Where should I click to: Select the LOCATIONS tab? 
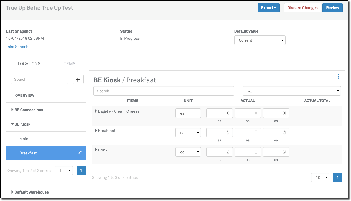(29, 64)
